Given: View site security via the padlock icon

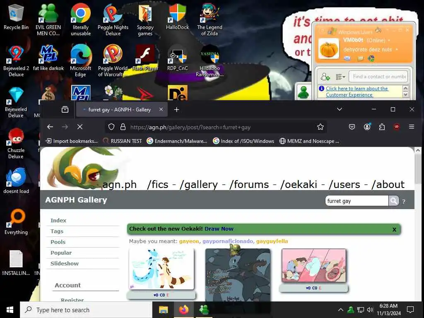Looking at the screenshot, I should pyautogui.click(x=123, y=127).
